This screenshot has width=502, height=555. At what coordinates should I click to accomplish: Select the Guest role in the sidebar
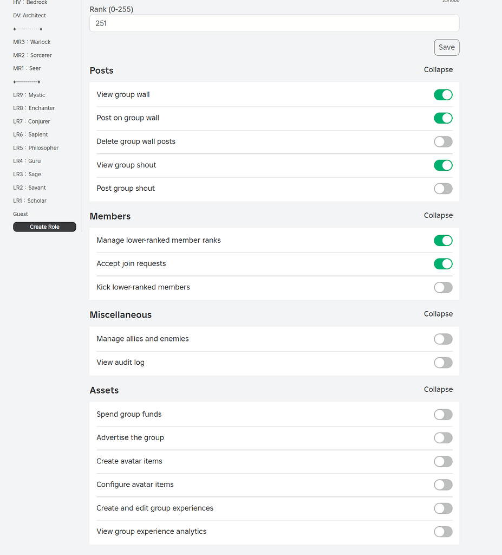(20, 214)
